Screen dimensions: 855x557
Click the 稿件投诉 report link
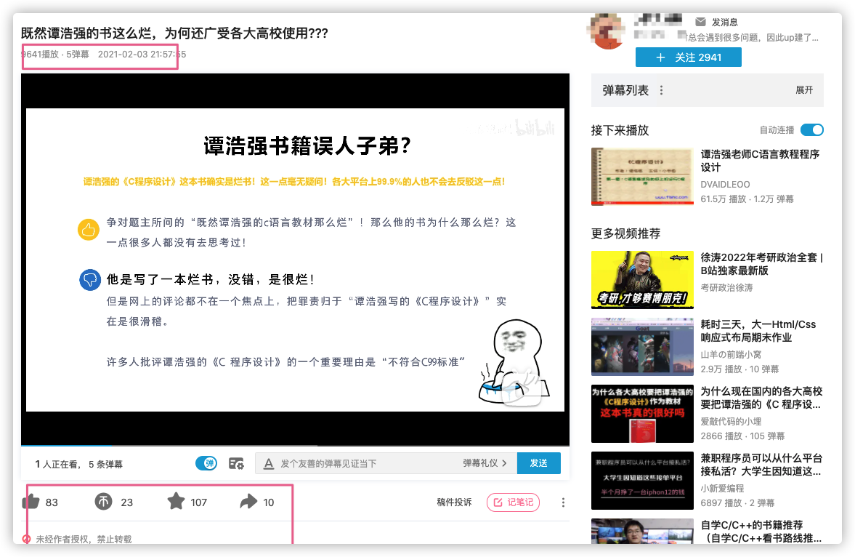pos(454,502)
